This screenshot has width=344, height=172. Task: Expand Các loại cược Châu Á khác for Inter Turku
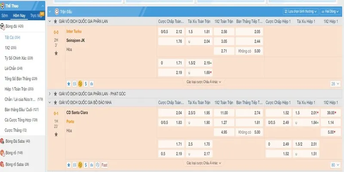[204, 82]
